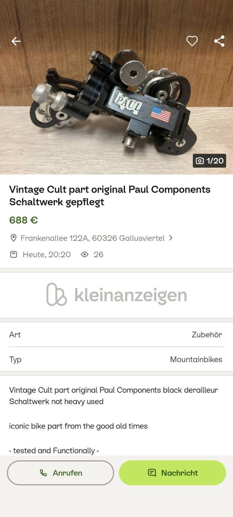
Task: Tap the phone icon in Anrufen
Action: coord(43,473)
